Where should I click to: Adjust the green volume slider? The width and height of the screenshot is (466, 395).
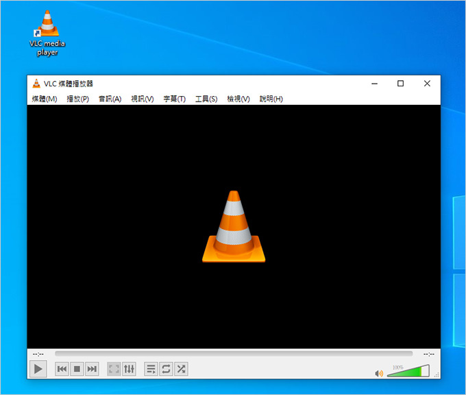408,371
